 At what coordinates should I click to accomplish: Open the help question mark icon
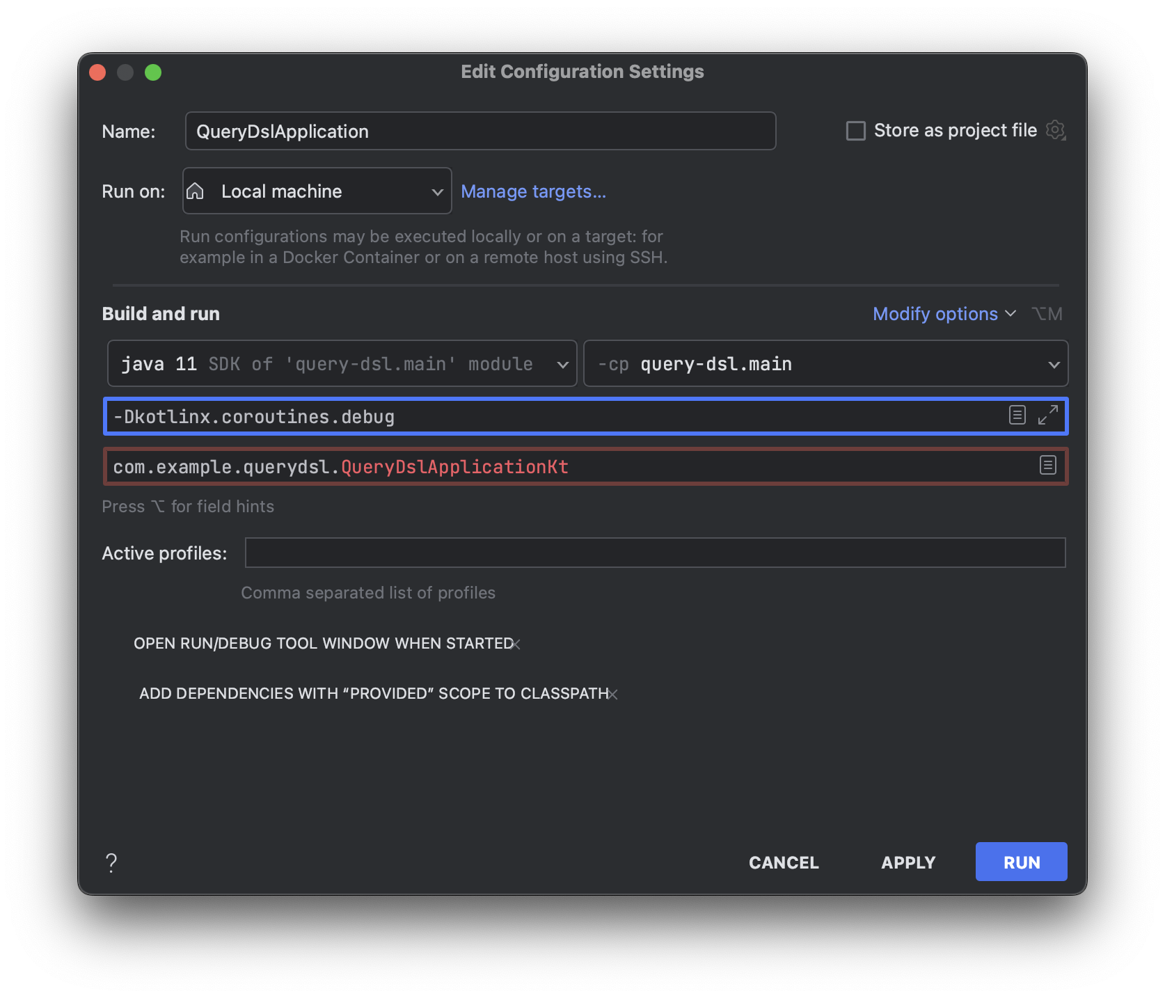[x=111, y=862]
